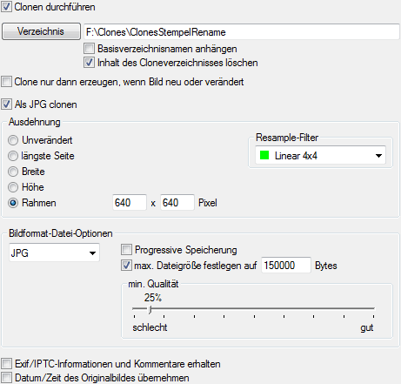The height and width of the screenshot is (384, 401).
Task: Click the clone directory path field
Action: click(242, 31)
